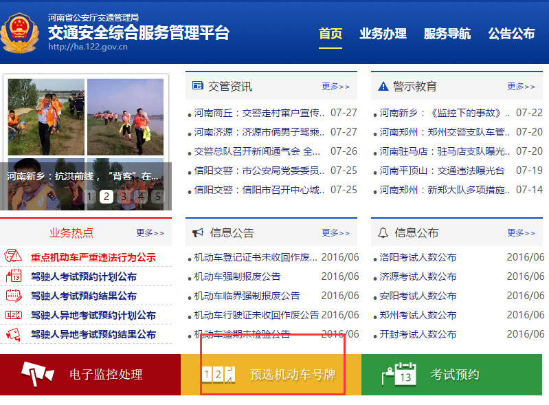549x405 pixels.
Task: Open 驾驶人异地考试预约计划公布 link
Action: click(x=93, y=316)
